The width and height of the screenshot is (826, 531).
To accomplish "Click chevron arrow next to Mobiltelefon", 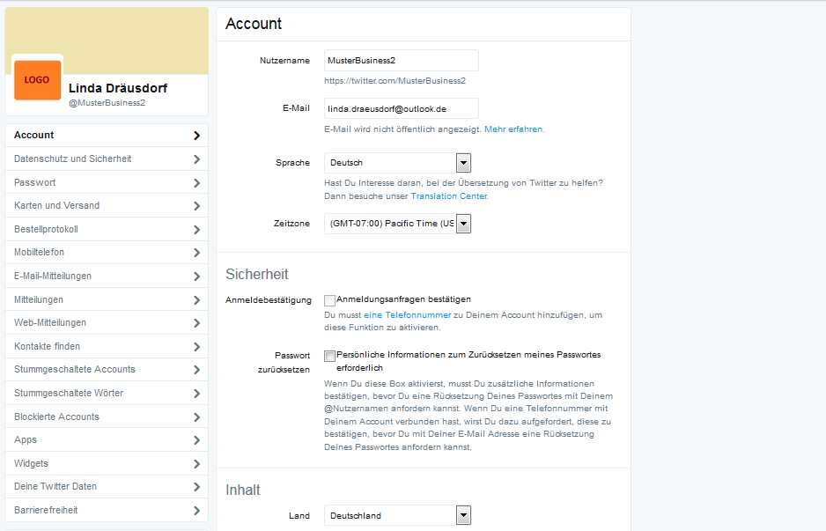I will (196, 253).
